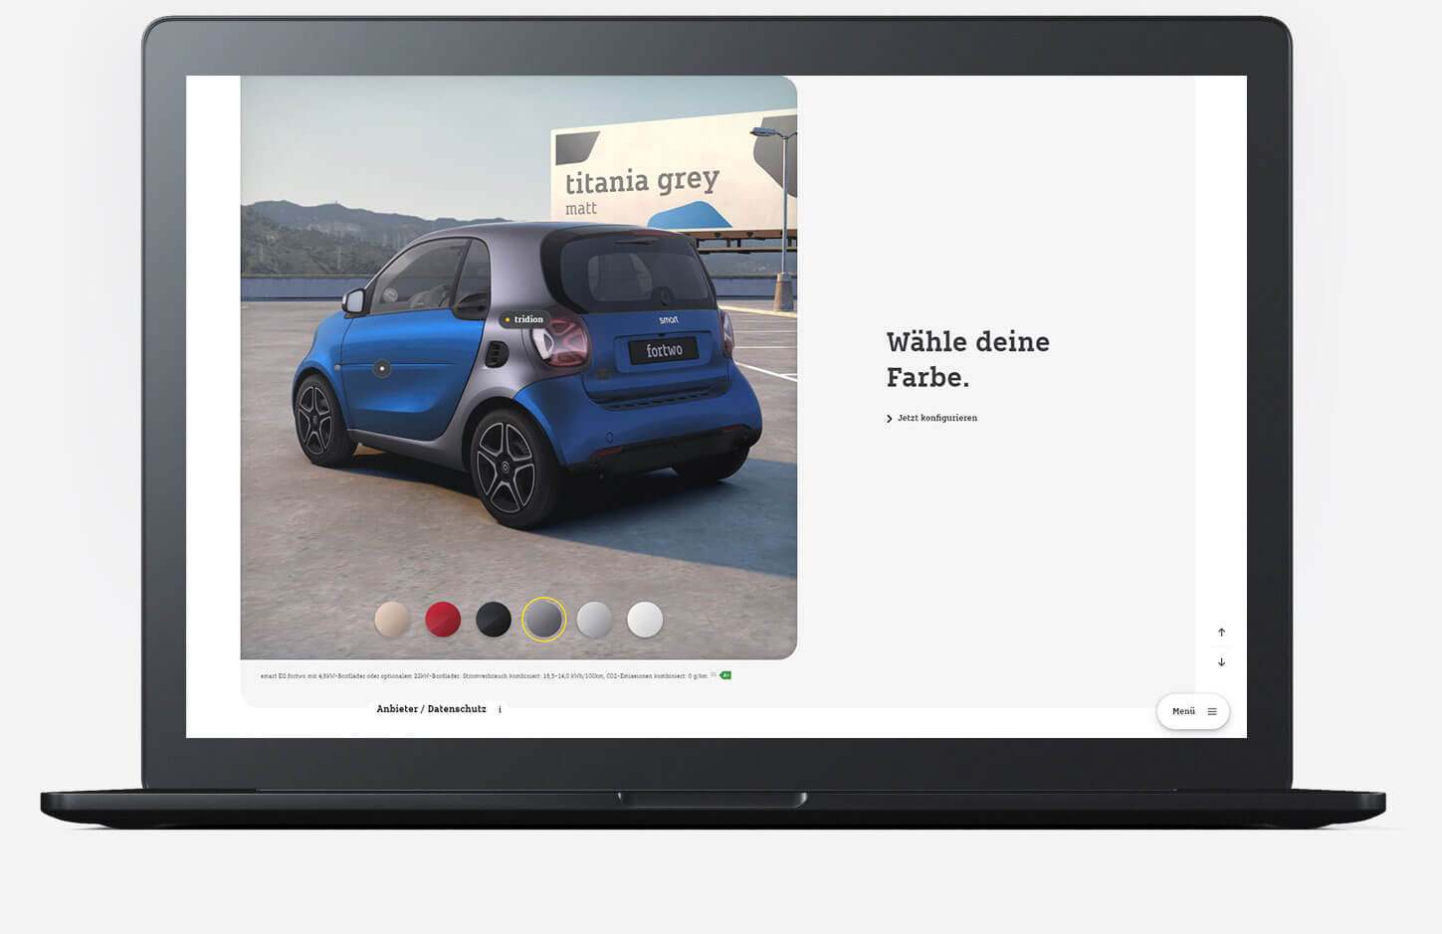Click the info 'i' icon
The image size is (1442, 934).
(x=500, y=709)
